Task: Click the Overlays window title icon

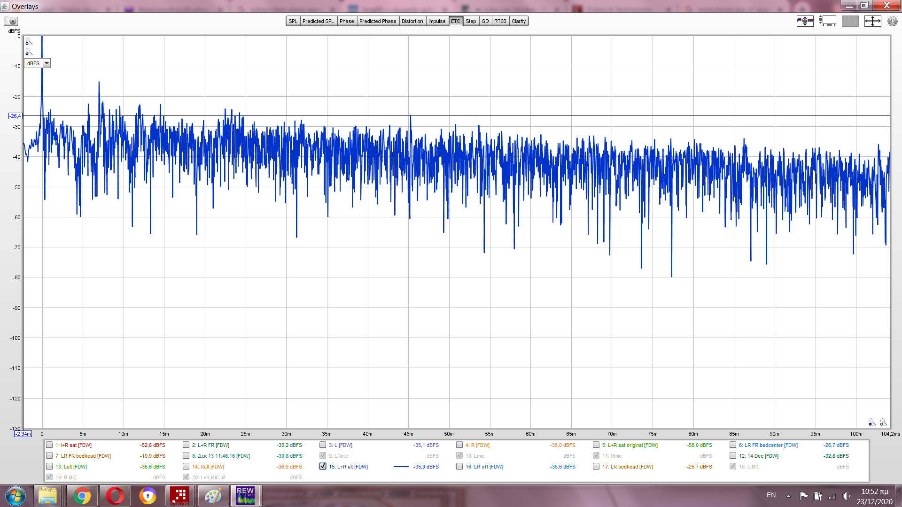Action: point(5,6)
